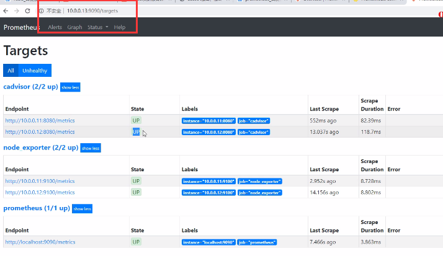Select the All targets filter
The image size is (443, 256).
pyautogui.click(x=11, y=71)
